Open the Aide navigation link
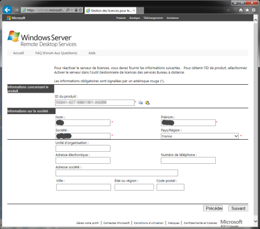The image size is (260, 229). (92, 53)
